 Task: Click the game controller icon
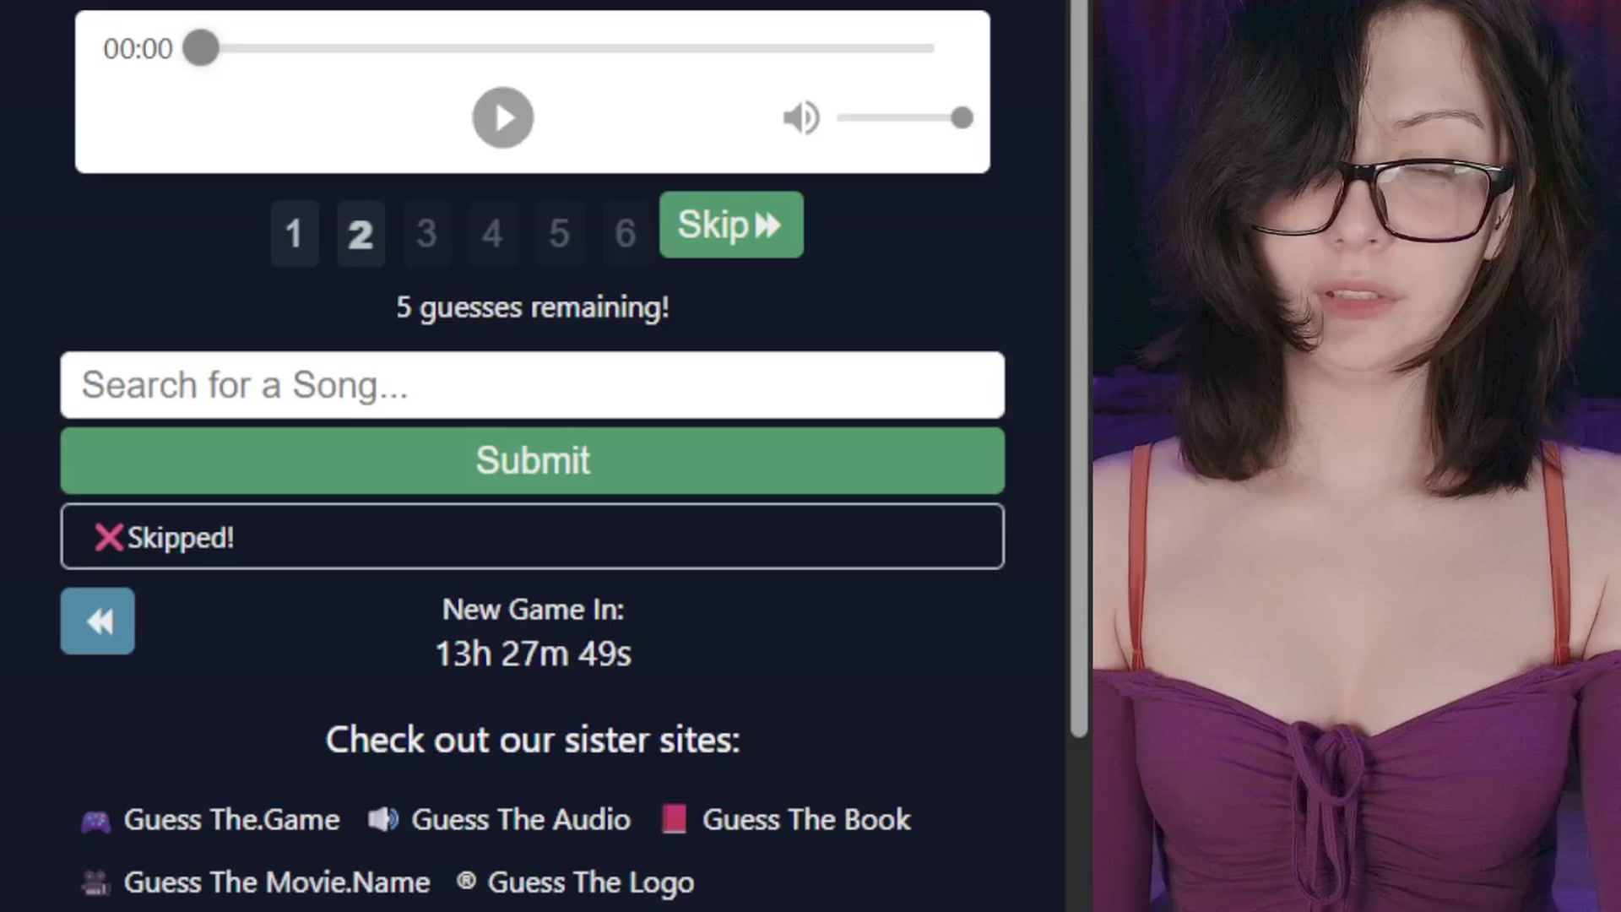(x=95, y=821)
